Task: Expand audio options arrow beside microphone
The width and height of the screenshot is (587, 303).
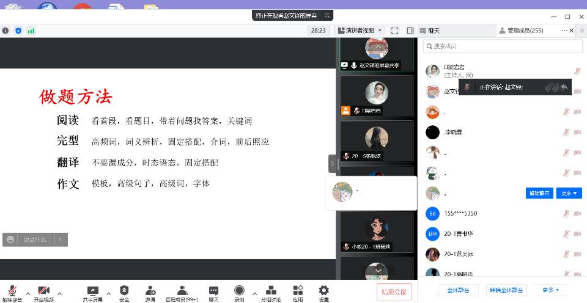Action: [x=28, y=292]
